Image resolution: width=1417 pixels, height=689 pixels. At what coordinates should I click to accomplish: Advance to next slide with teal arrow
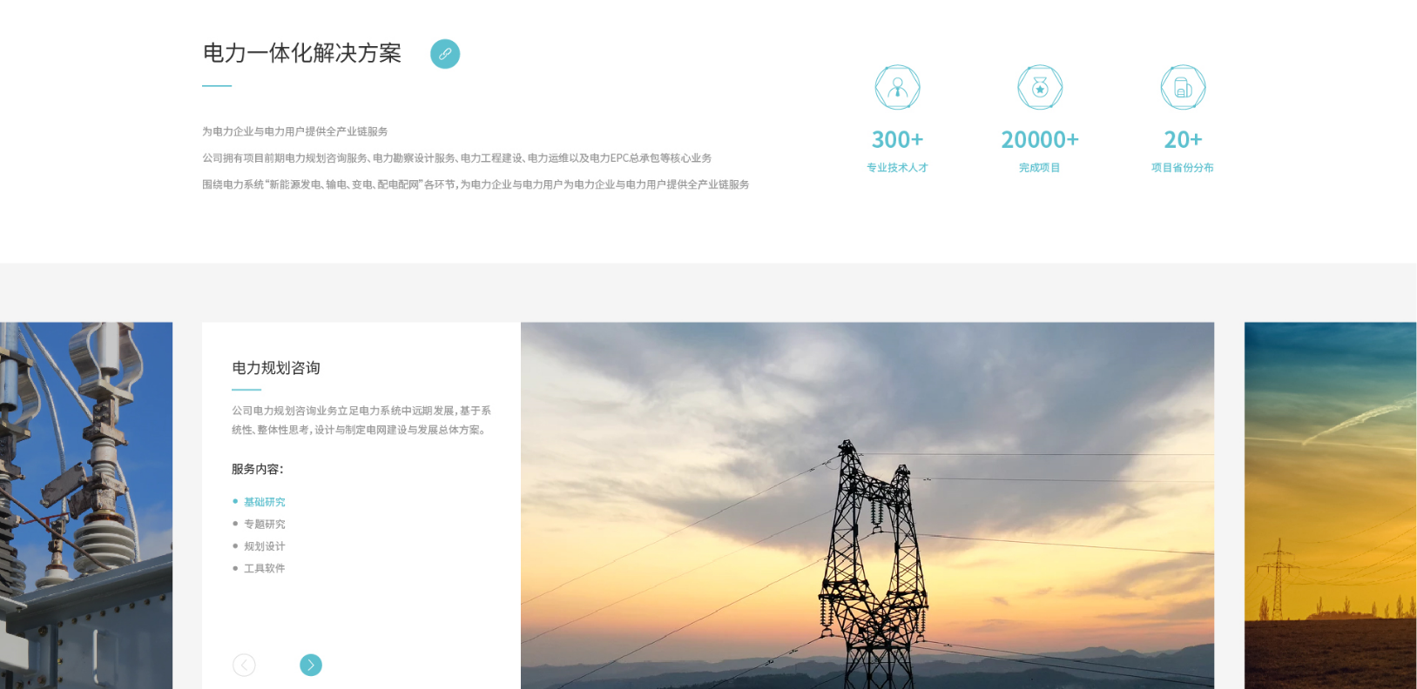click(x=311, y=665)
